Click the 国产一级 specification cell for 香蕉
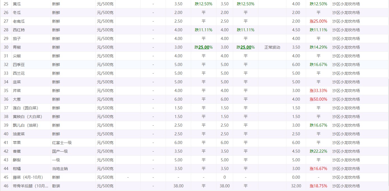Viewport: 389px width, 191px height. 60,151
